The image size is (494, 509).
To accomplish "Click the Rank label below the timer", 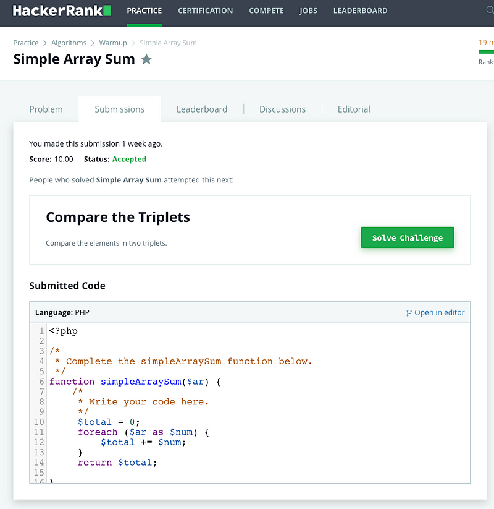I will 486,62.
